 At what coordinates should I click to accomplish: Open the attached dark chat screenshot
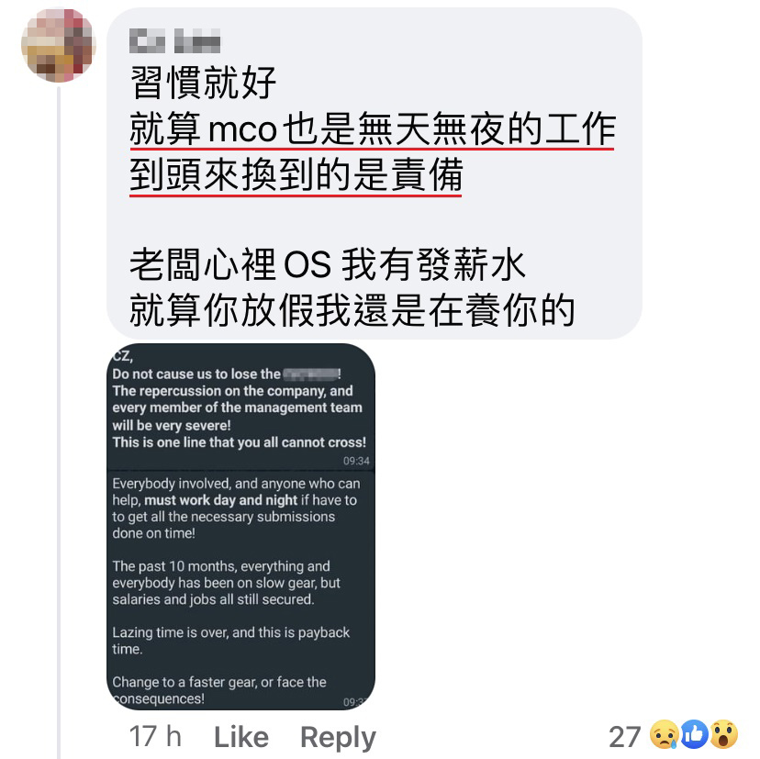240,527
